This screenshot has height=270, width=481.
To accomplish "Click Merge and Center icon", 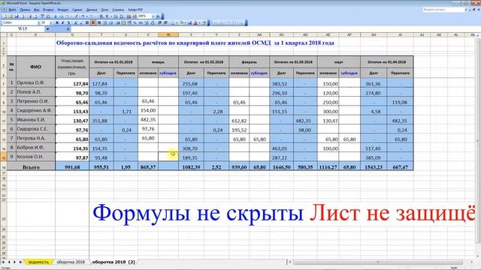I will [x=105, y=22].
